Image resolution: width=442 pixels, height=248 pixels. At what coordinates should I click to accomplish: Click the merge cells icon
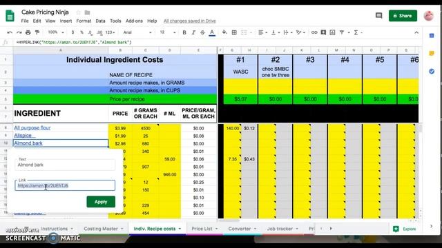tap(244, 32)
